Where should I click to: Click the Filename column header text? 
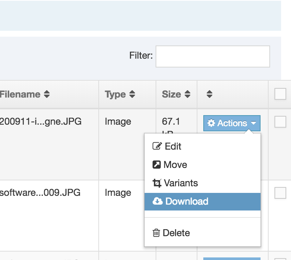coord(20,94)
